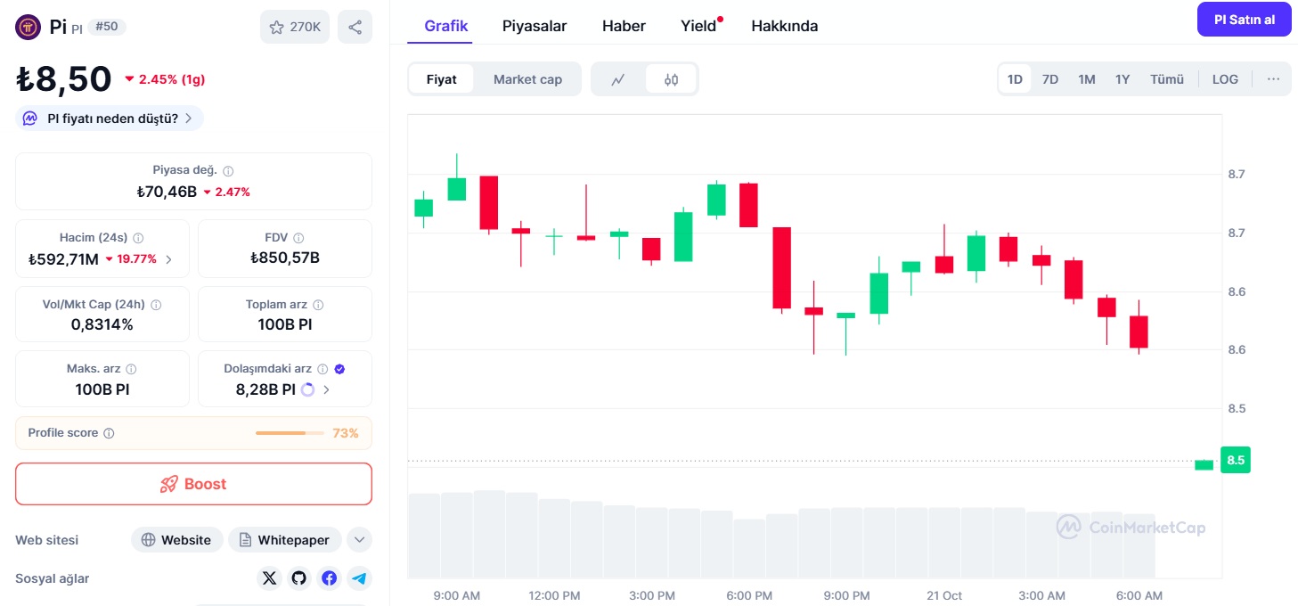This screenshot has width=1298, height=606.
Task: Expand more website links chevron
Action: [x=359, y=540]
